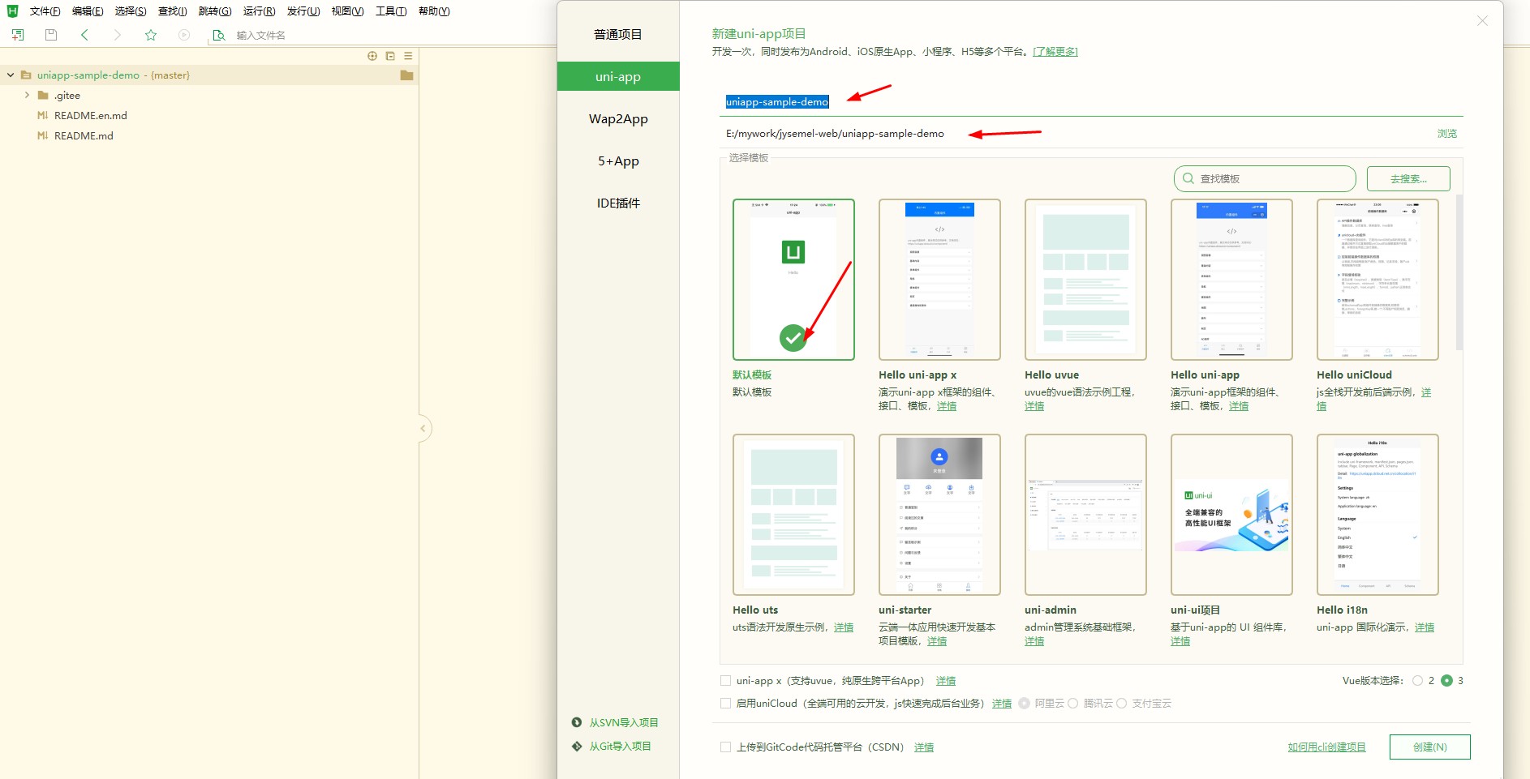Image resolution: width=1530 pixels, height=779 pixels.
Task: Open the 帮助(Y) menu
Action: 434,11
